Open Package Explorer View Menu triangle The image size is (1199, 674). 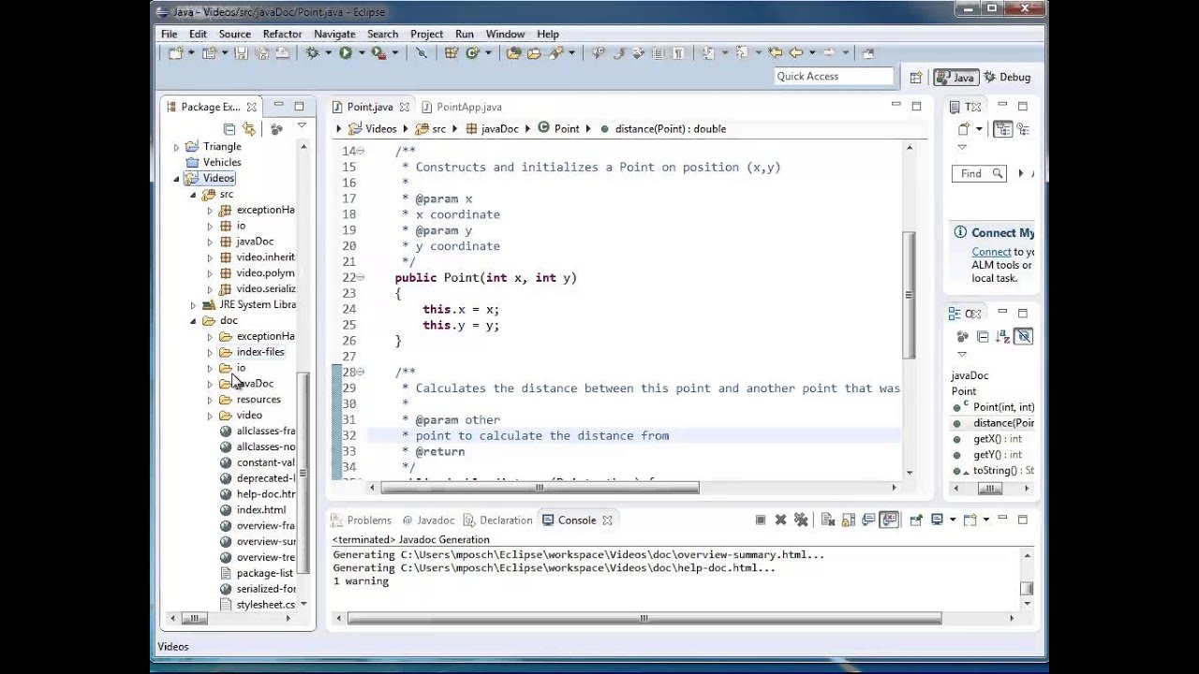point(302,125)
